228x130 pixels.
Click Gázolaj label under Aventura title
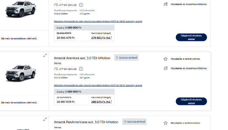(58, 63)
